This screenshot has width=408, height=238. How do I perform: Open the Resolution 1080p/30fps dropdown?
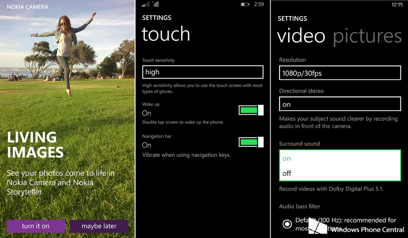point(340,73)
